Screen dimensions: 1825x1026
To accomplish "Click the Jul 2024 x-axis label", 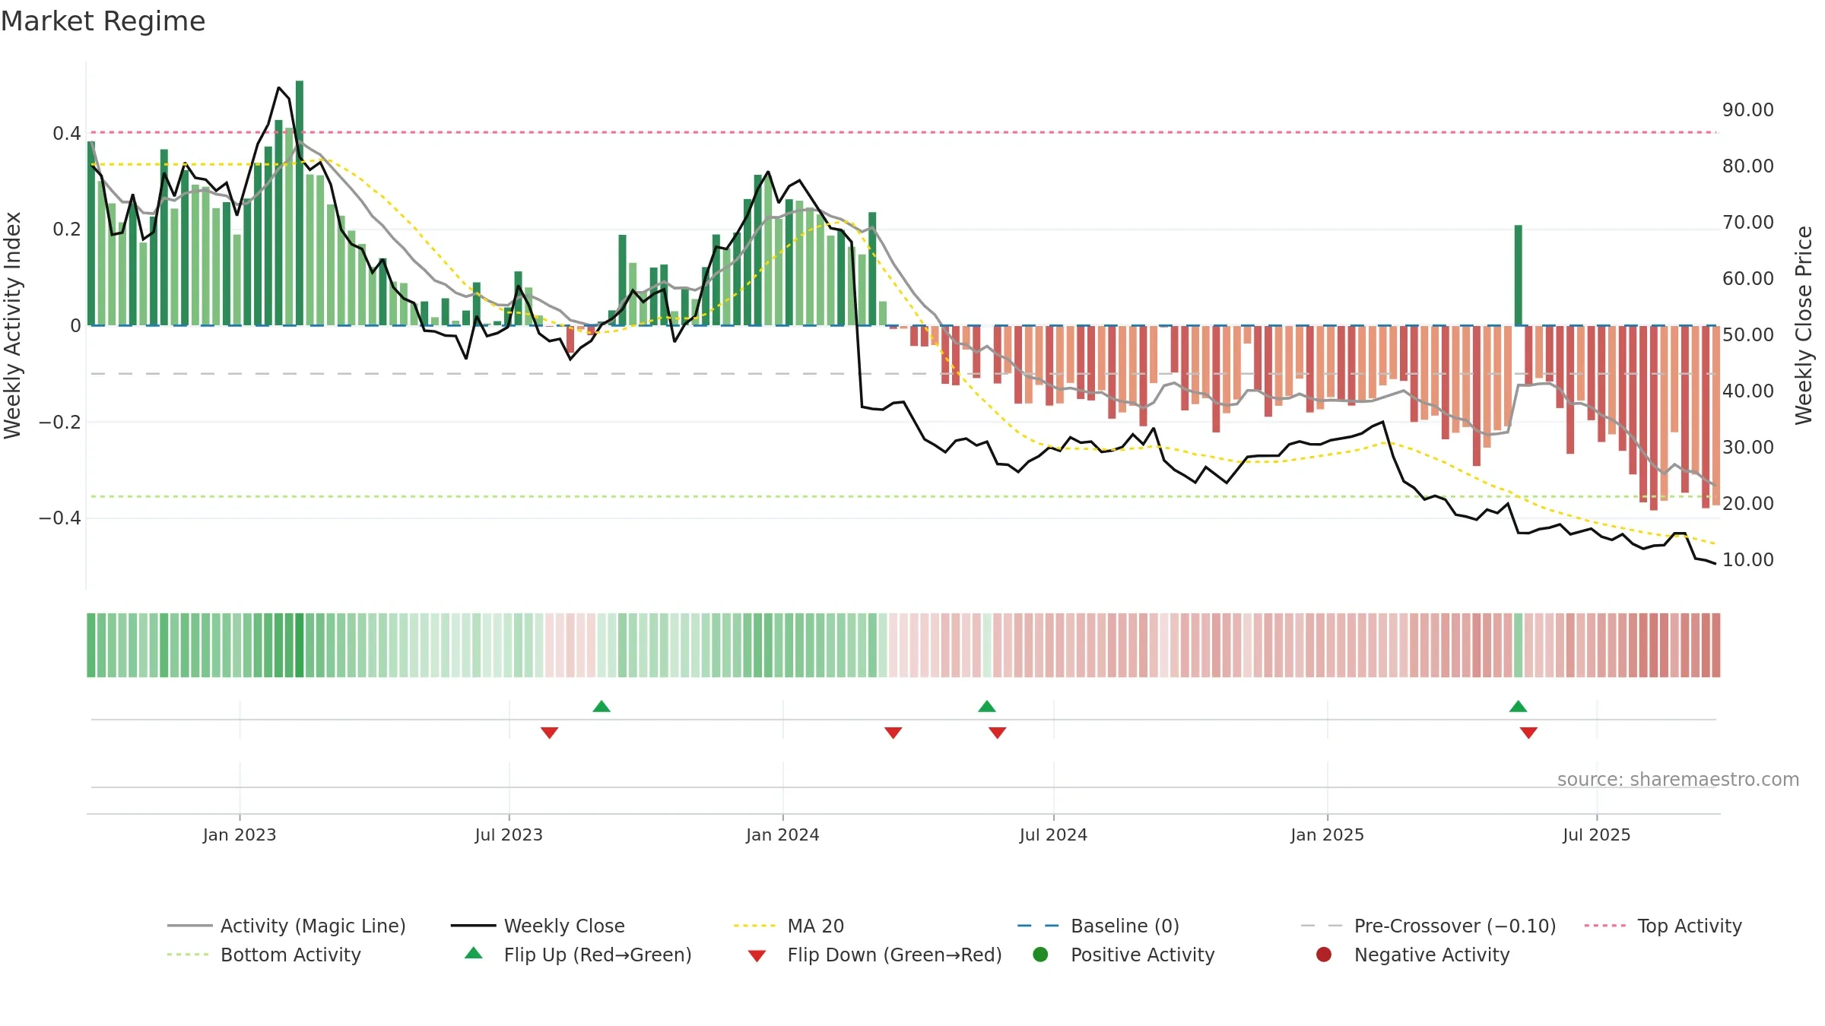I will click(1054, 834).
